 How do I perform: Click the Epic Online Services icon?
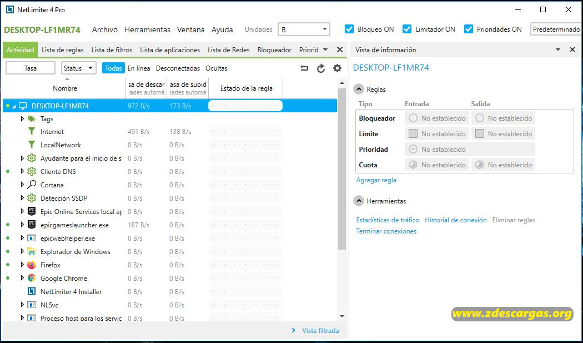pos(32,212)
